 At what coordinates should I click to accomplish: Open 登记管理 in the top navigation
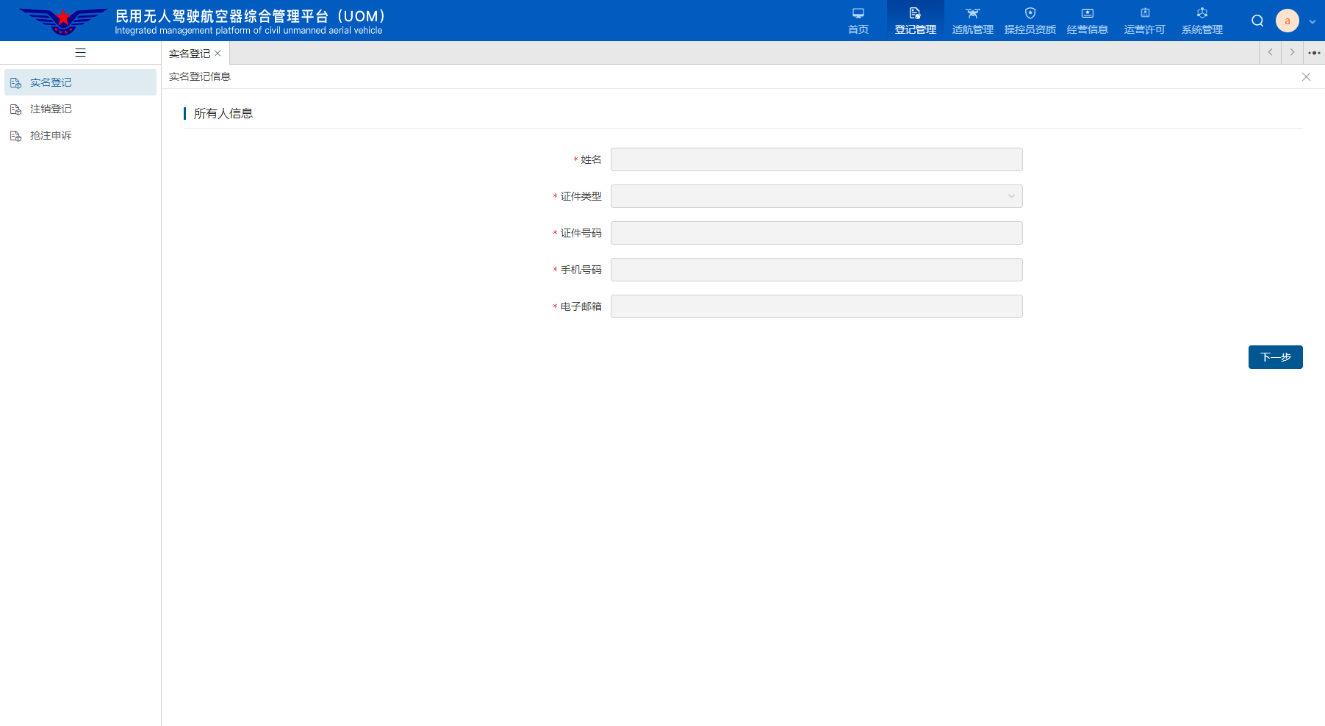[916, 21]
